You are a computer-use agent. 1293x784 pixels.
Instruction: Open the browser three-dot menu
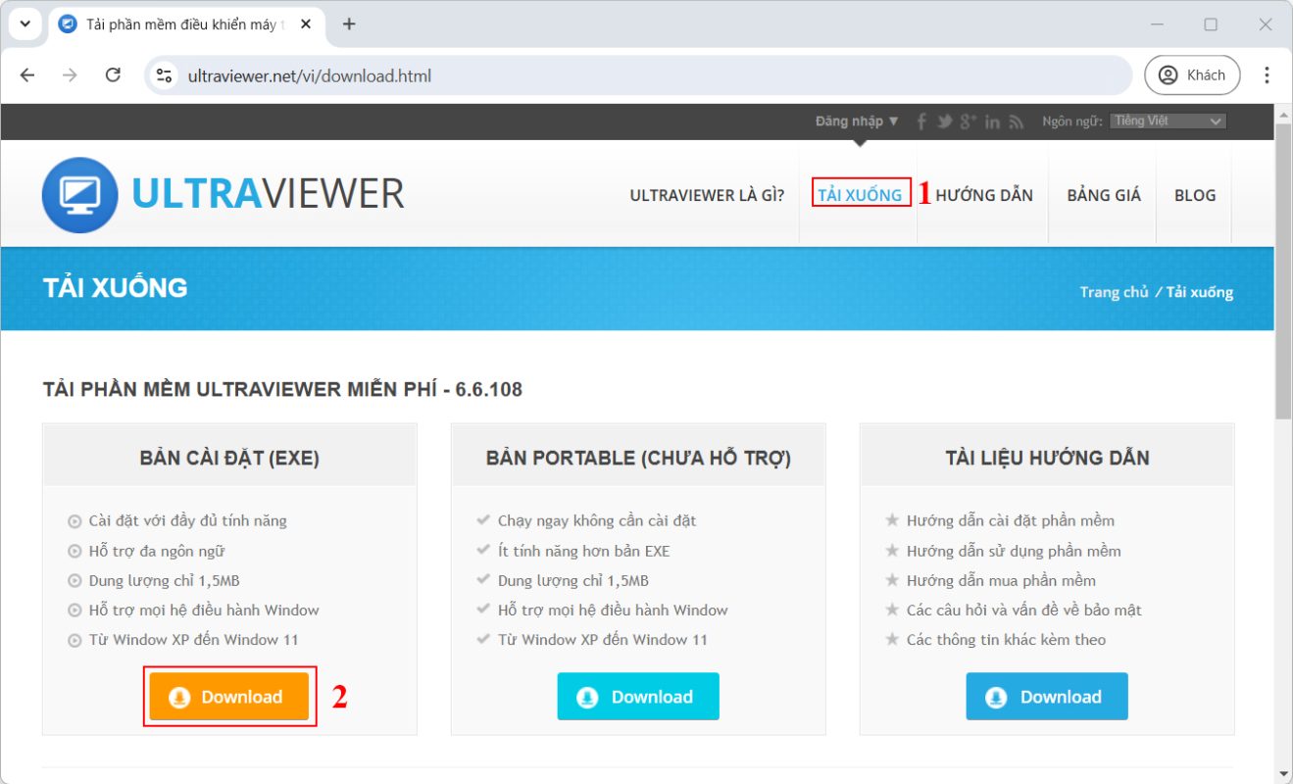(1268, 73)
